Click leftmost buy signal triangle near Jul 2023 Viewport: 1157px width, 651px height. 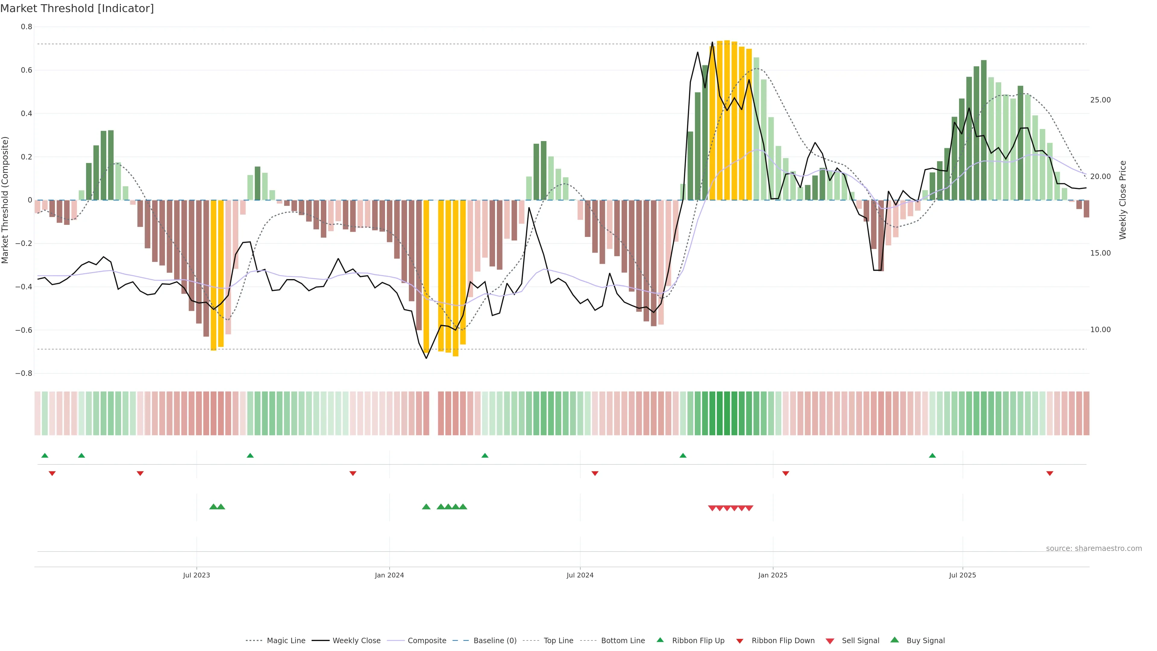tap(213, 507)
